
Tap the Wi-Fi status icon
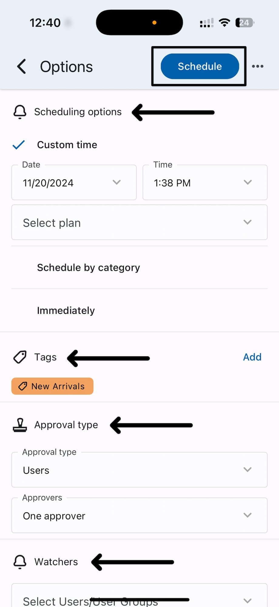(224, 23)
